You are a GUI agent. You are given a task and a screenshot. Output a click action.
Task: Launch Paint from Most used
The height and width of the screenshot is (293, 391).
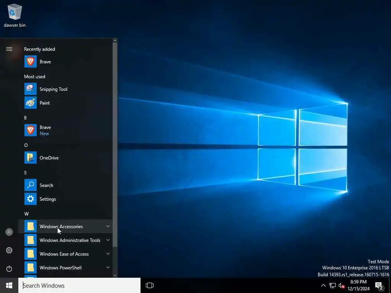coord(65,103)
